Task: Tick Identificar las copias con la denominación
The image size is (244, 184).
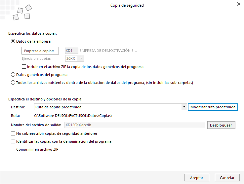Action: click(x=13, y=141)
